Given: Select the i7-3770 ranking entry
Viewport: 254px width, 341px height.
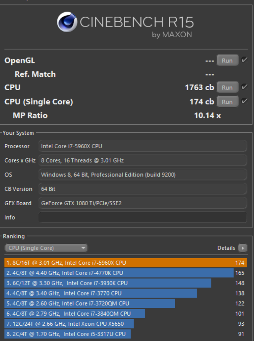Looking at the screenshot, I should [x=101, y=293].
